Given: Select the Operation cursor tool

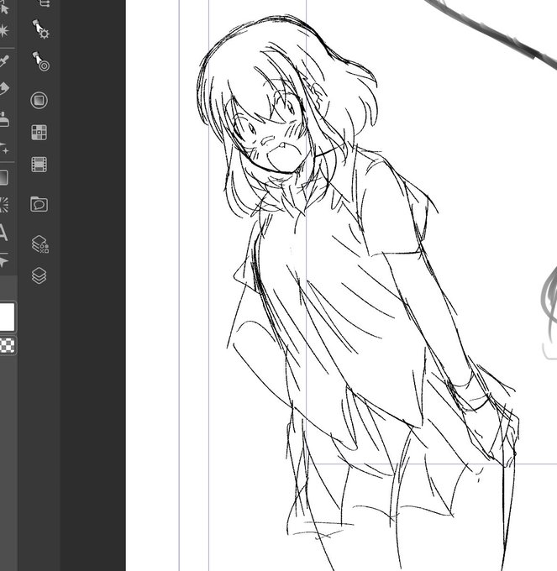Looking at the screenshot, I should pos(3,8).
